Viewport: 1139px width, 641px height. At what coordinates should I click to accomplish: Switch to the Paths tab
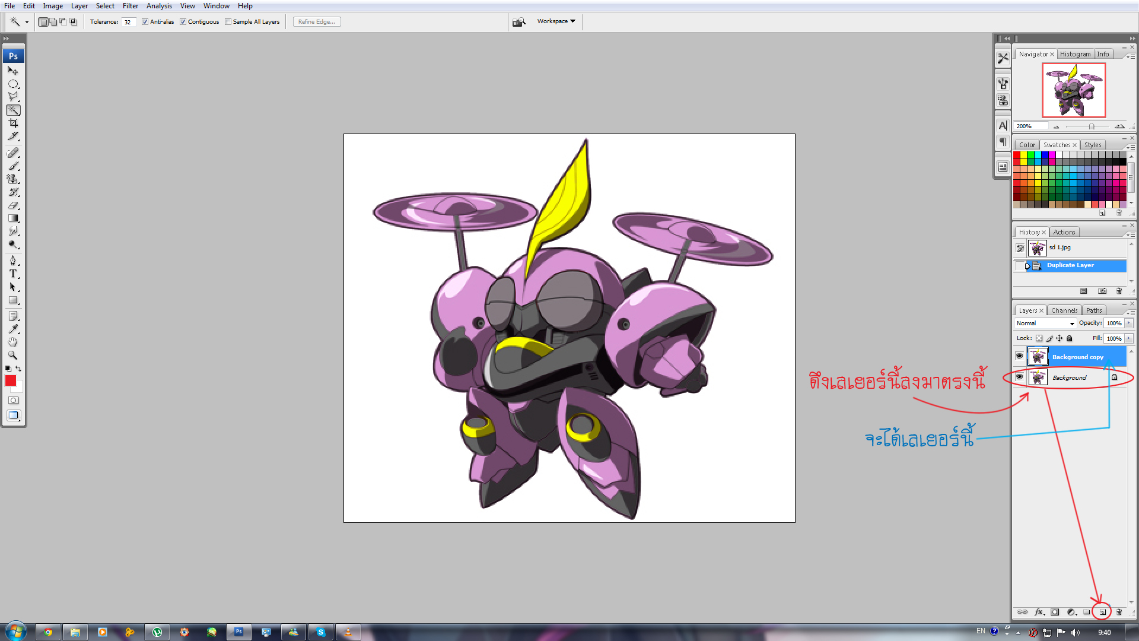[1094, 310]
